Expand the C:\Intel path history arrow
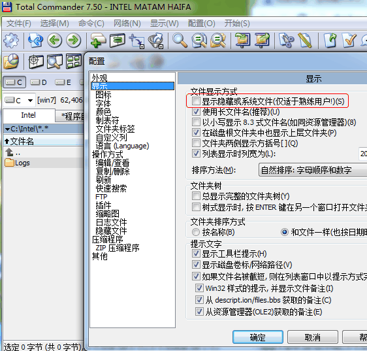 coord(7,129)
